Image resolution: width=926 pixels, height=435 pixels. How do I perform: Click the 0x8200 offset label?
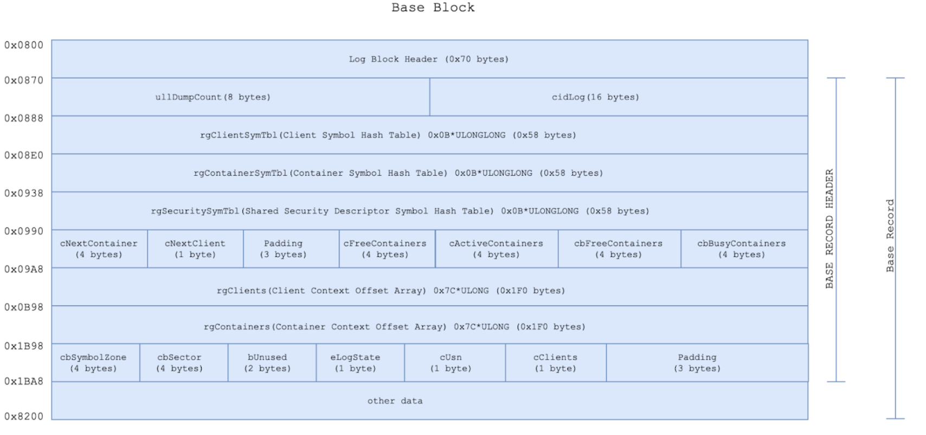24,417
